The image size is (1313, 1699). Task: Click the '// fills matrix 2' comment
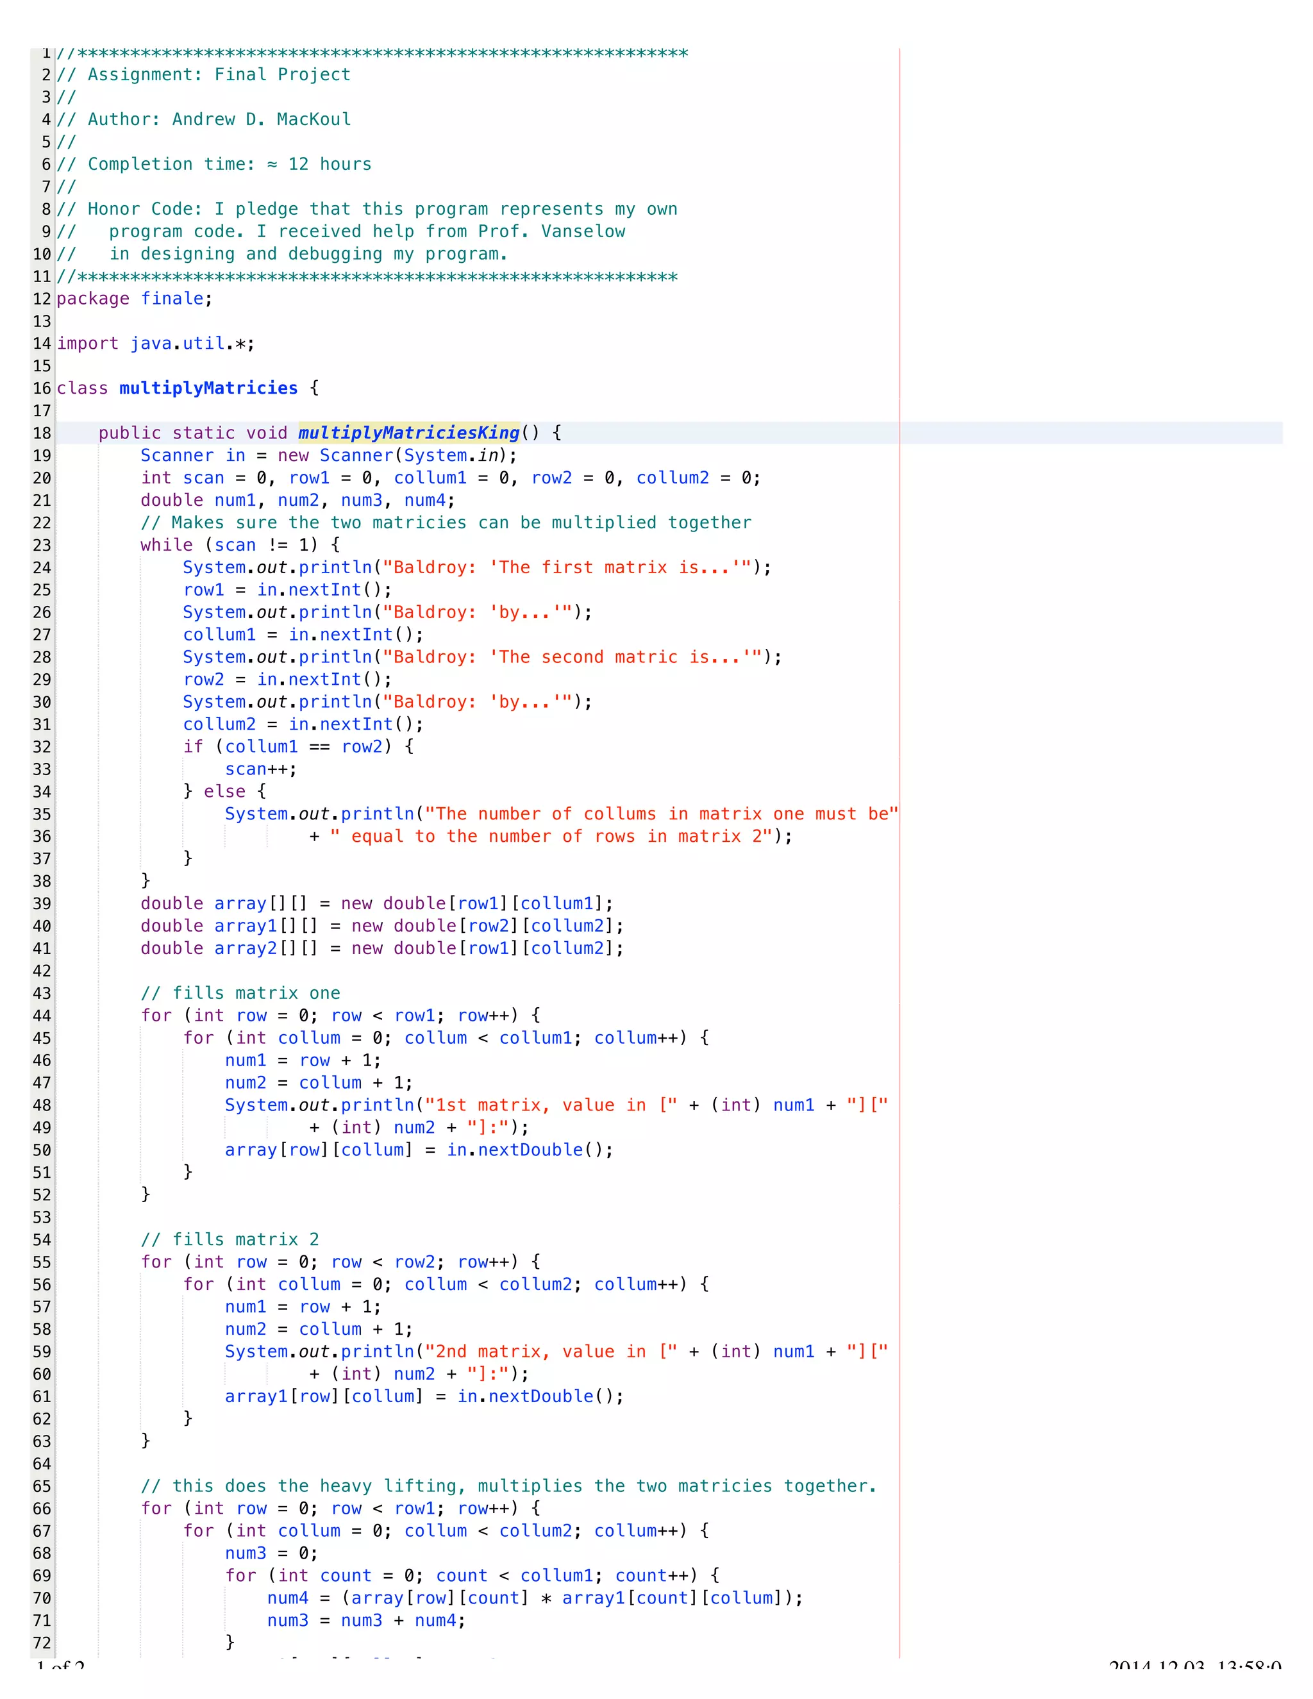230,1240
